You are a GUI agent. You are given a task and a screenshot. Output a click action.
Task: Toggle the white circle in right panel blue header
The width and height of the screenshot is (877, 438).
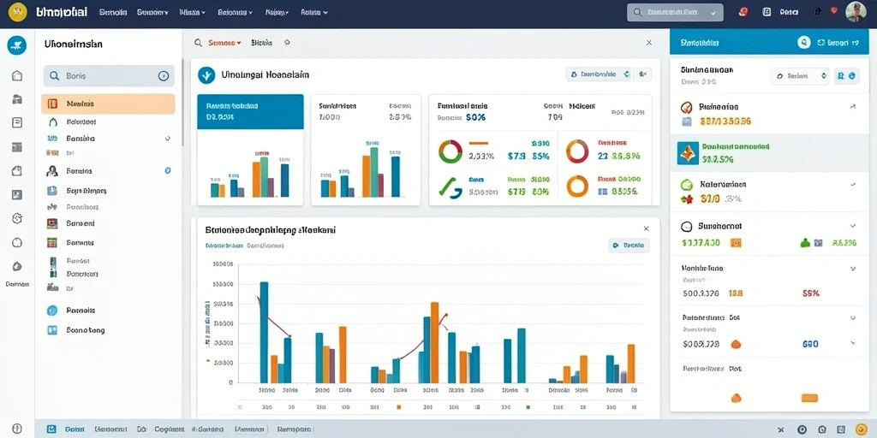pyautogui.click(x=803, y=43)
